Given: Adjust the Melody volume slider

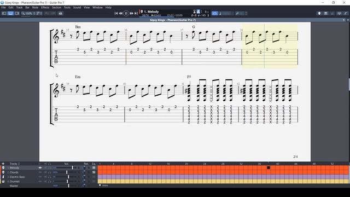Looking at the screenshot, I should (x=72, y=168).
